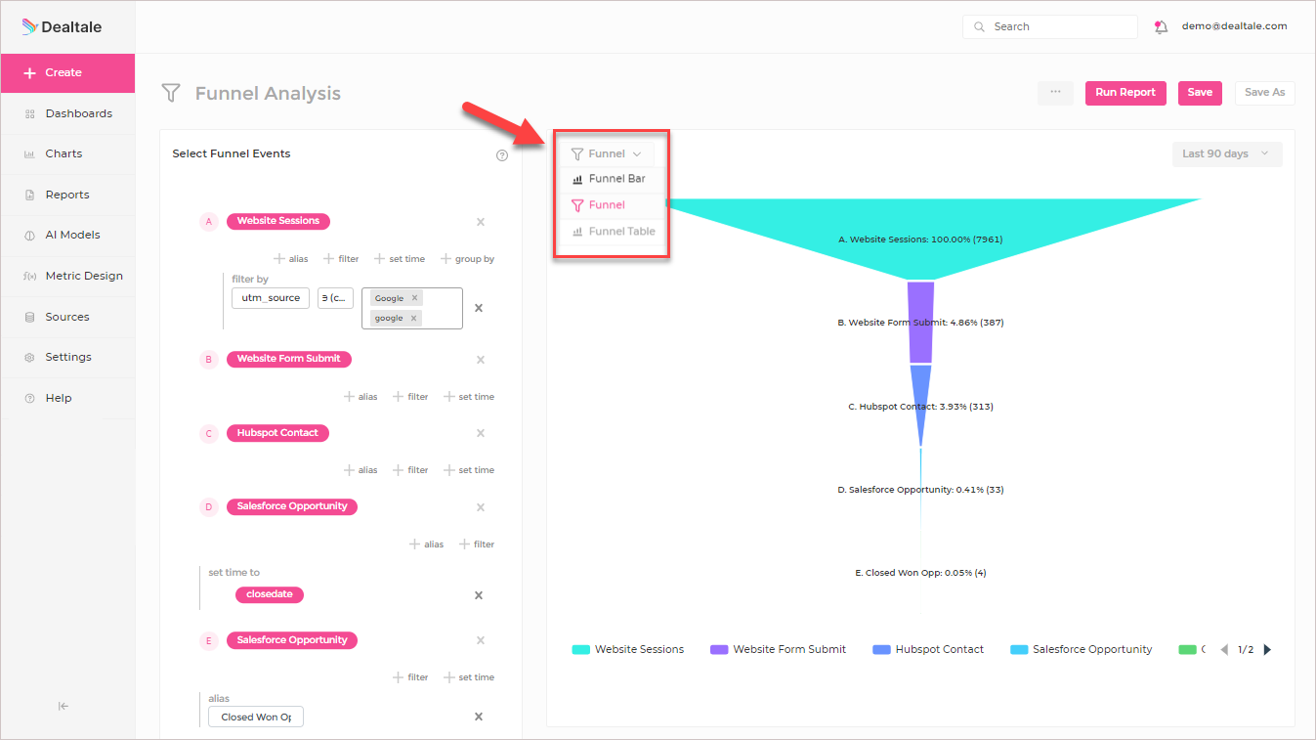The image size is (1316, 740).
Task: Open Sources in the sidebar
Action: pyautogui.click(x=67, y=317)
